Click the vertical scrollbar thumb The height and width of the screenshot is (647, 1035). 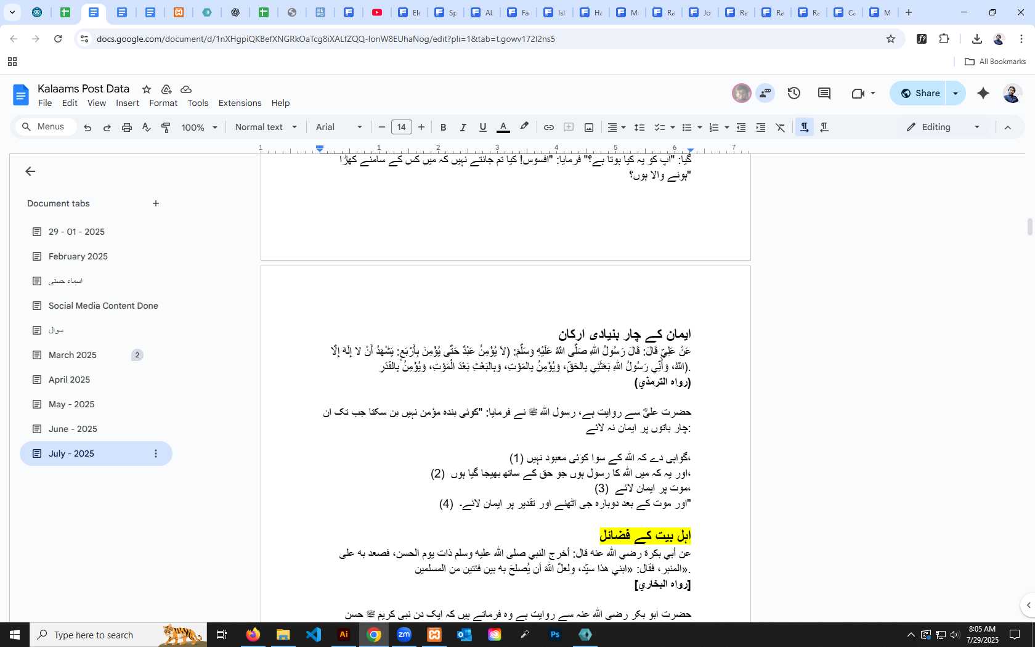tap(1029, 227)
